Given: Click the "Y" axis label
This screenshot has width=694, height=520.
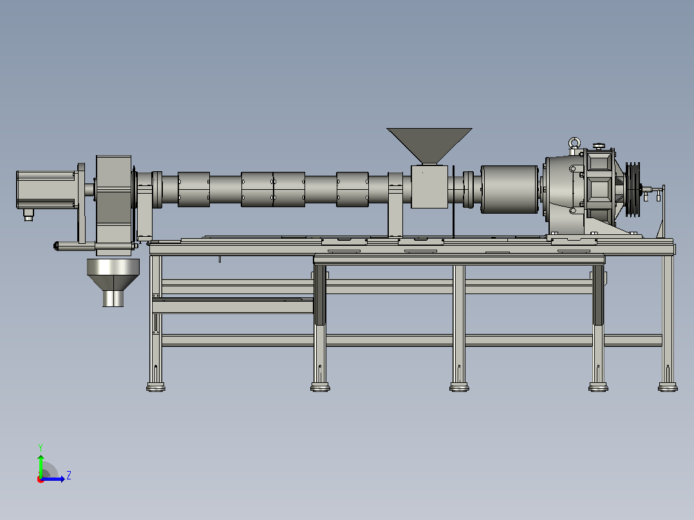Looking at the screenshot, I should pyautogui.click(x=41, y=448).
